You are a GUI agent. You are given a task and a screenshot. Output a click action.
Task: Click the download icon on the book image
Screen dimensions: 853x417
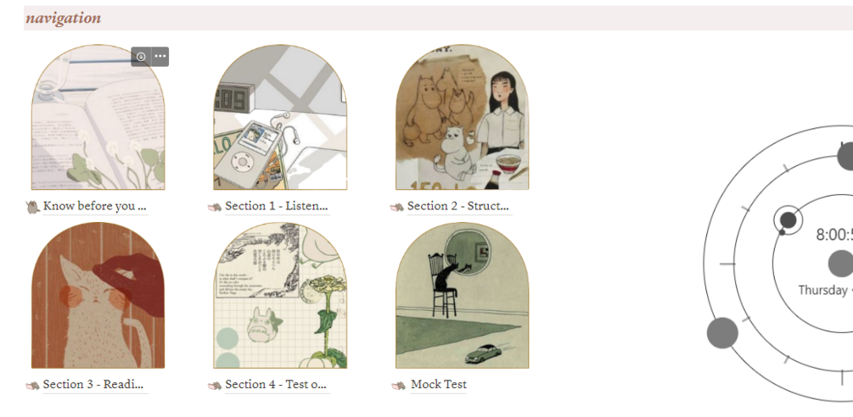141,57
